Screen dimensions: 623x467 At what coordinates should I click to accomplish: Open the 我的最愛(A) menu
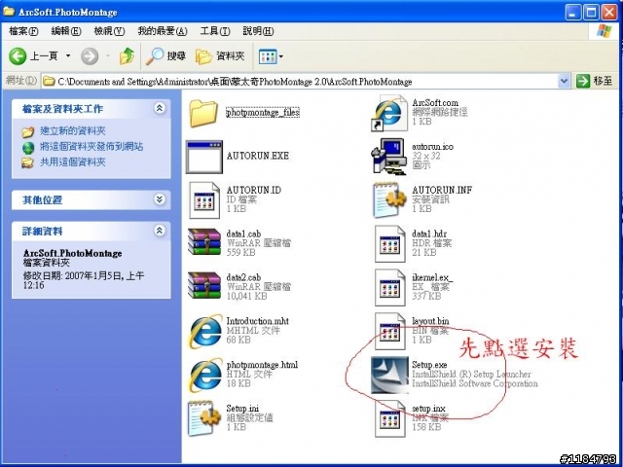click(x=163, y=31)
